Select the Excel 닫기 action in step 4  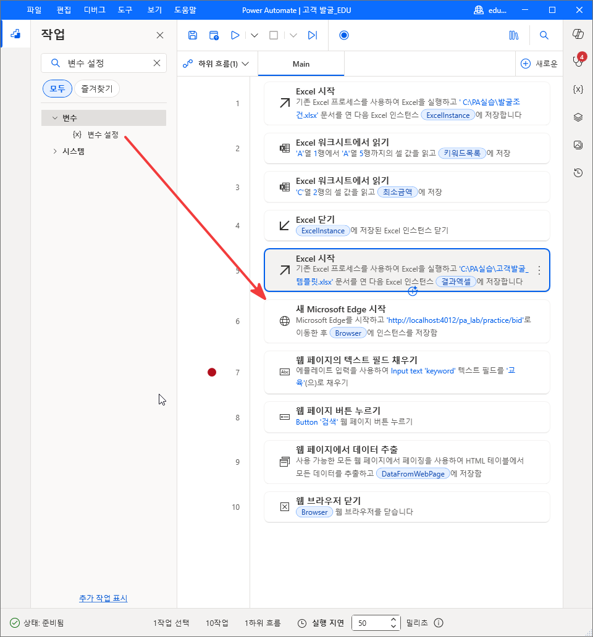click(x=407, y=225)
